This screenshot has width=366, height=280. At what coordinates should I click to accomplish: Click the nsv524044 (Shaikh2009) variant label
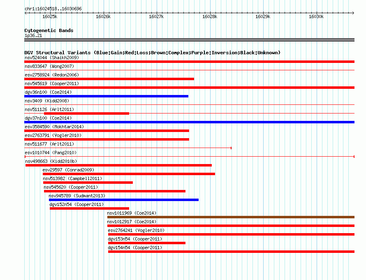pos(52,58)
